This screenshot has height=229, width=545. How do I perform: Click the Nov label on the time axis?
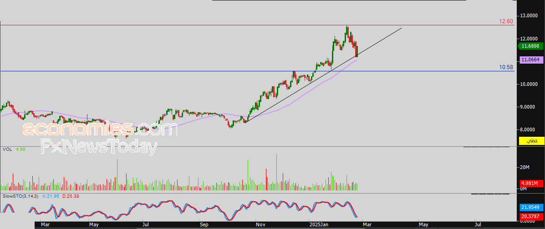tap(260, 225)
